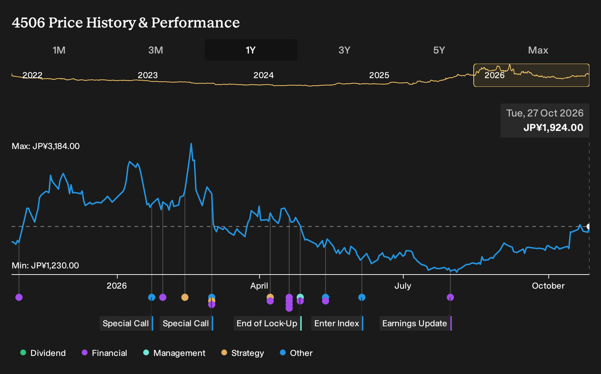Click blue marker linked to first Special Call
601x374 pixels.
point(152,297)
